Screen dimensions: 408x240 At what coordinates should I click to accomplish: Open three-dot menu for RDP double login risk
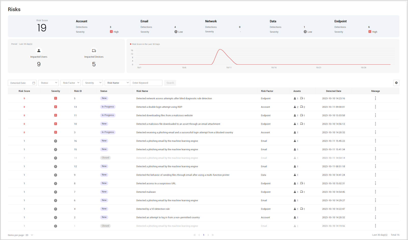[375, 107]
